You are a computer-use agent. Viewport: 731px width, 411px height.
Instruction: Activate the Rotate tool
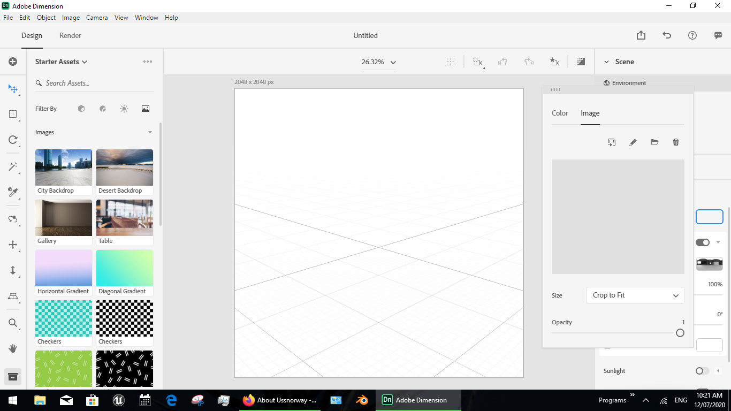click(13, 140)
